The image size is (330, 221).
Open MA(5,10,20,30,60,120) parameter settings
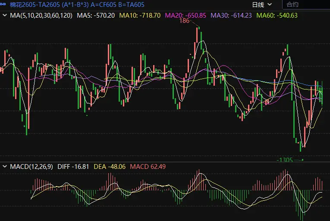pyautogui.click(x=41, y=15)
